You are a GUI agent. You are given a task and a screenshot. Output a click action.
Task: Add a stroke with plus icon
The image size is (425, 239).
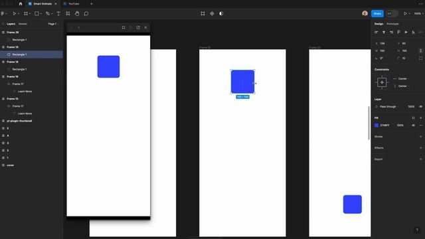(420, 137)
